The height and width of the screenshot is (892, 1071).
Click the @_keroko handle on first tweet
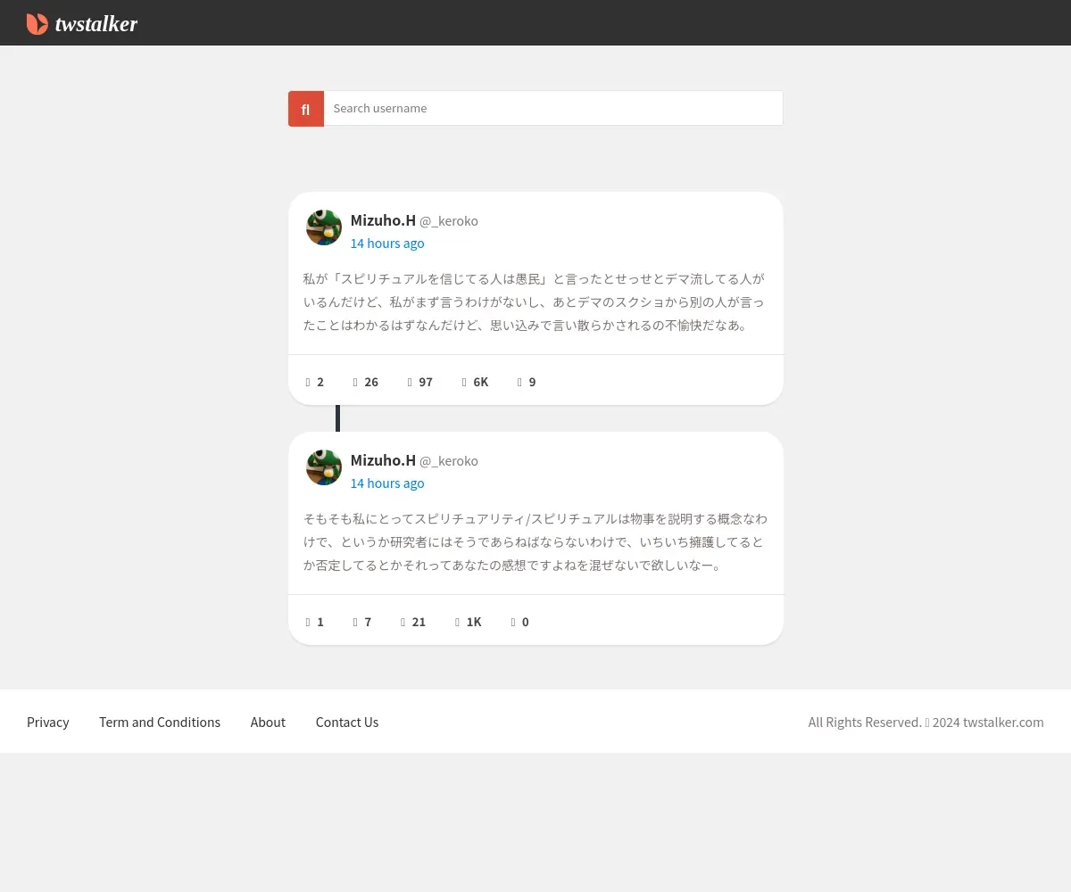(449, 221)
